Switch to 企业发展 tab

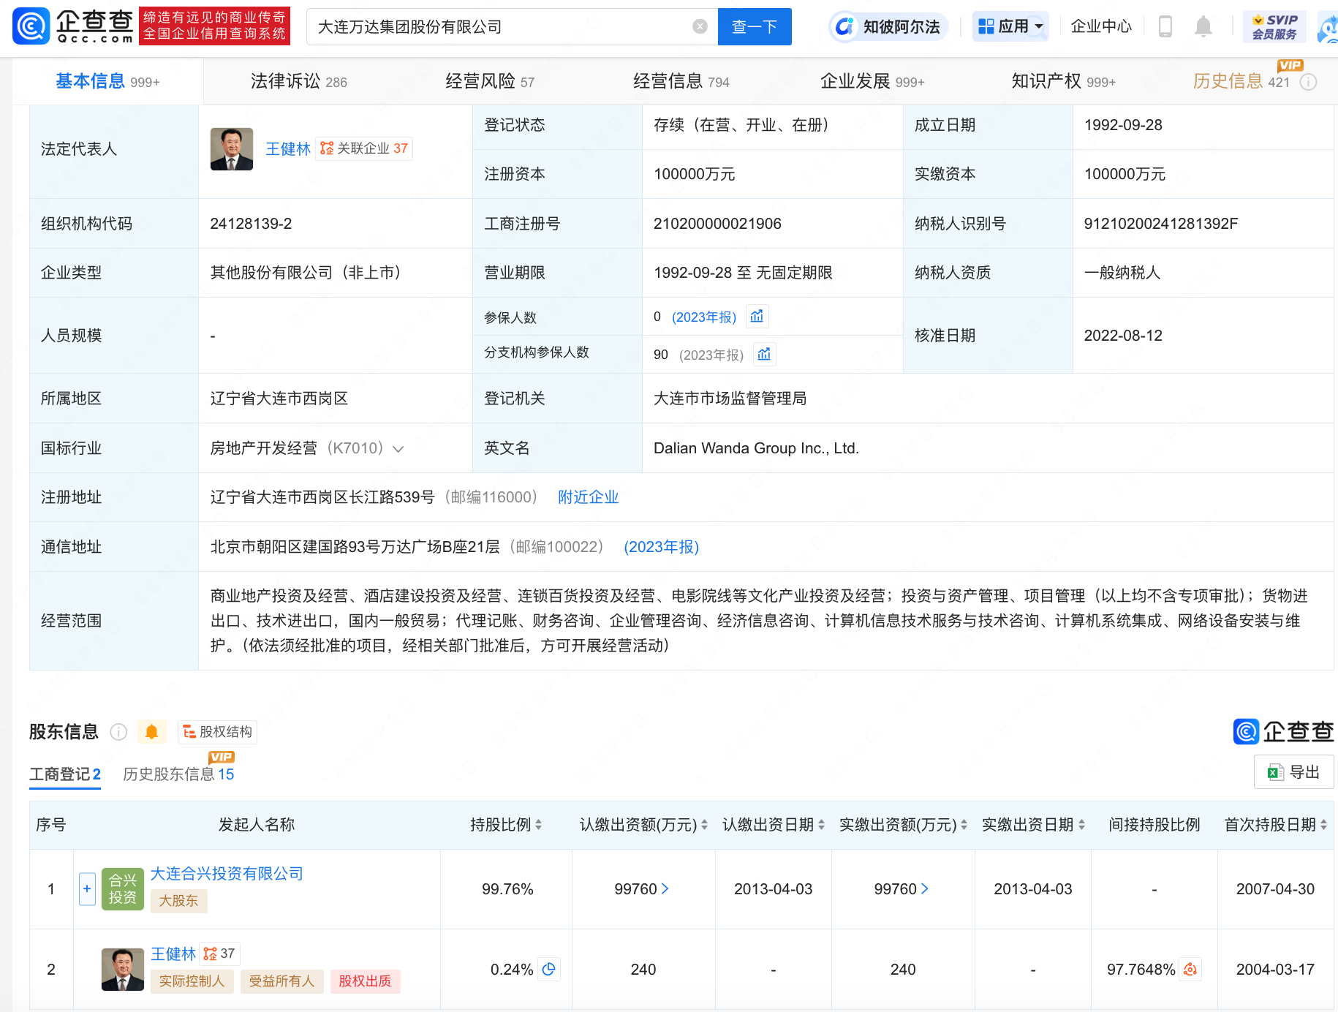coord(872,81)
